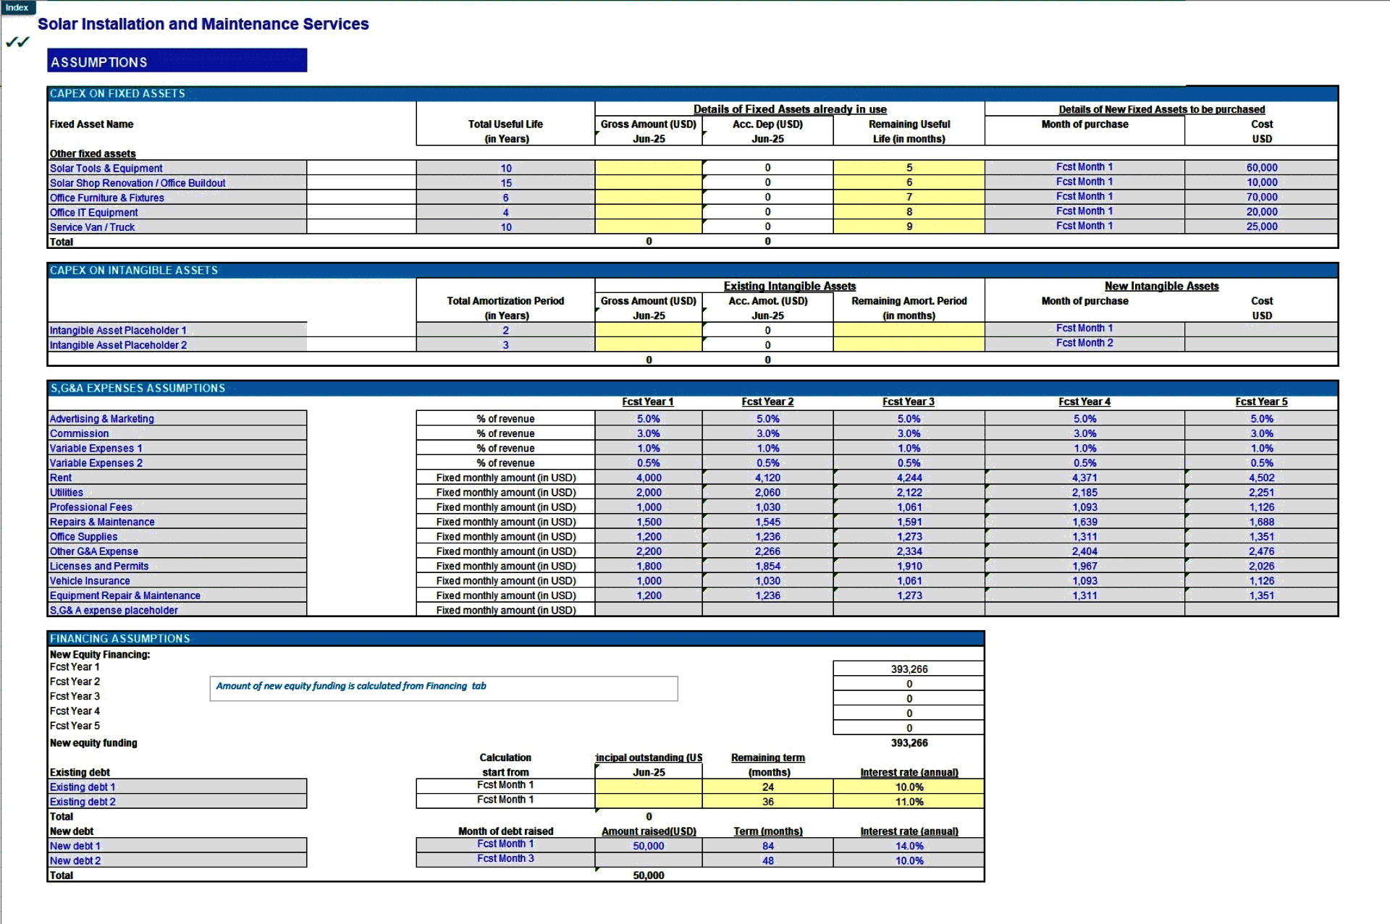Click Rent Fcst Year 5 value 4,502
Screen dimensions: 1390x924
1261,478
